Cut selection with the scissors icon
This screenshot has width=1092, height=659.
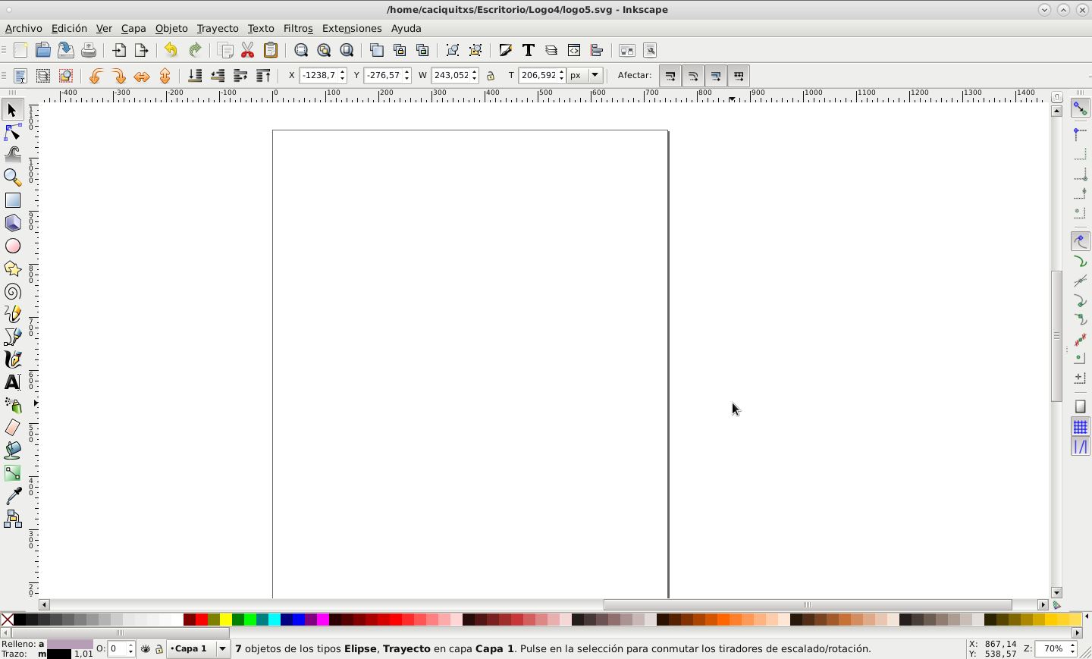[248, 50]
